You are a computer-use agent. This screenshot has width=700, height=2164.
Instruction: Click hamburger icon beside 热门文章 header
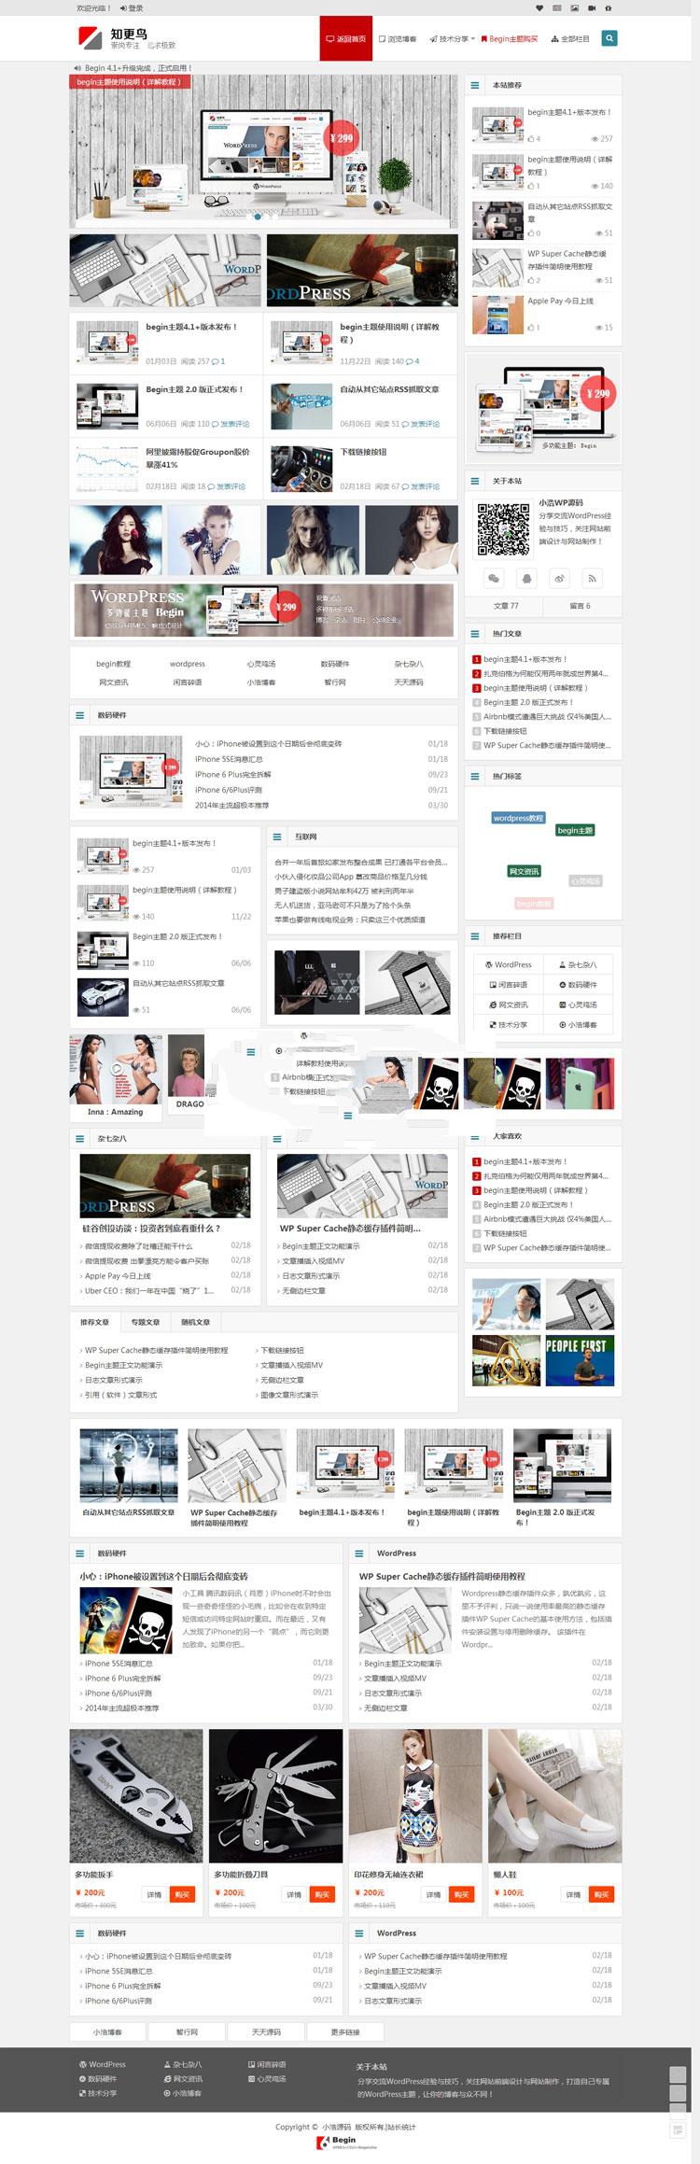click(x=475, y=633)
